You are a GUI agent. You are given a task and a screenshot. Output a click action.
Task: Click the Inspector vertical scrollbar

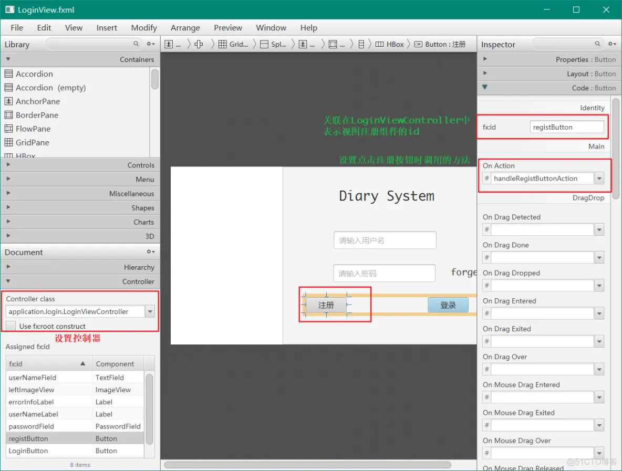pos(616,149)
